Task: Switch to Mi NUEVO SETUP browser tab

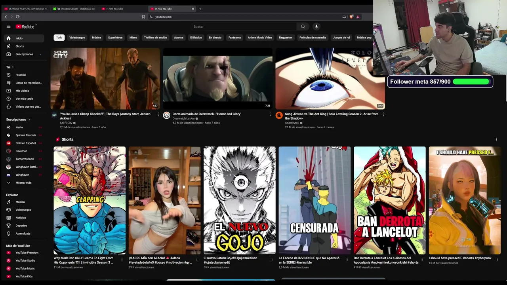Action: [x=25, y=9]
